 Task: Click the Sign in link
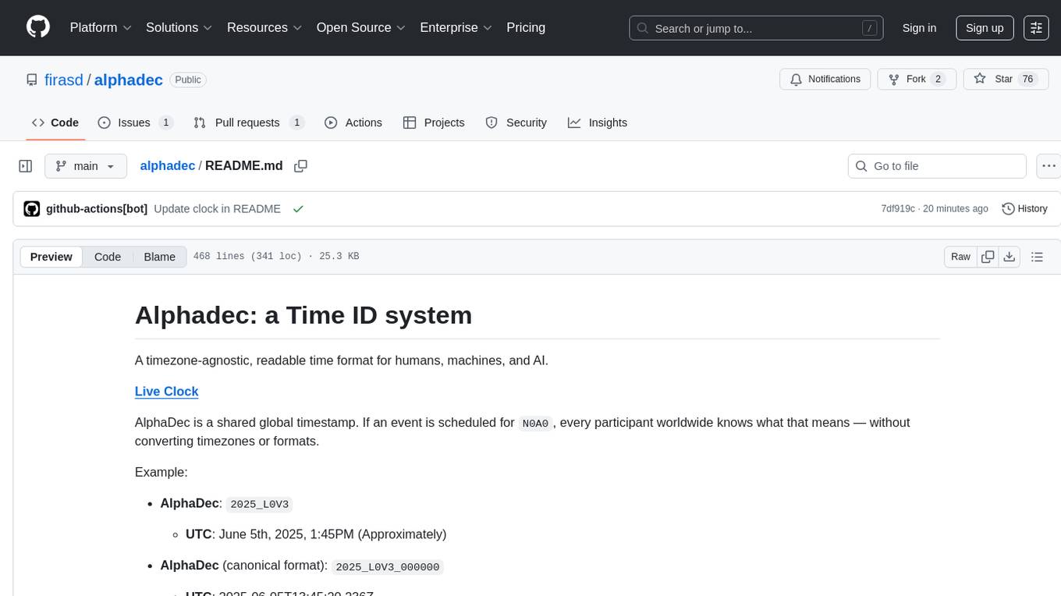pos(919,28)
